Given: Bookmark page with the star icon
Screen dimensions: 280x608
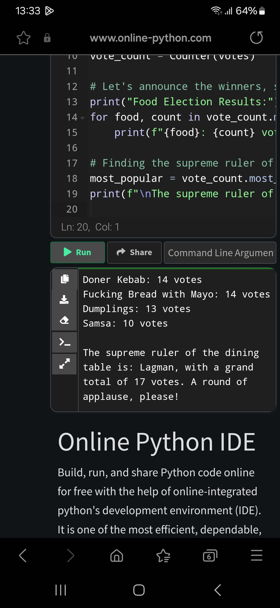Looking at the screenshot, I should pos(24,38).
